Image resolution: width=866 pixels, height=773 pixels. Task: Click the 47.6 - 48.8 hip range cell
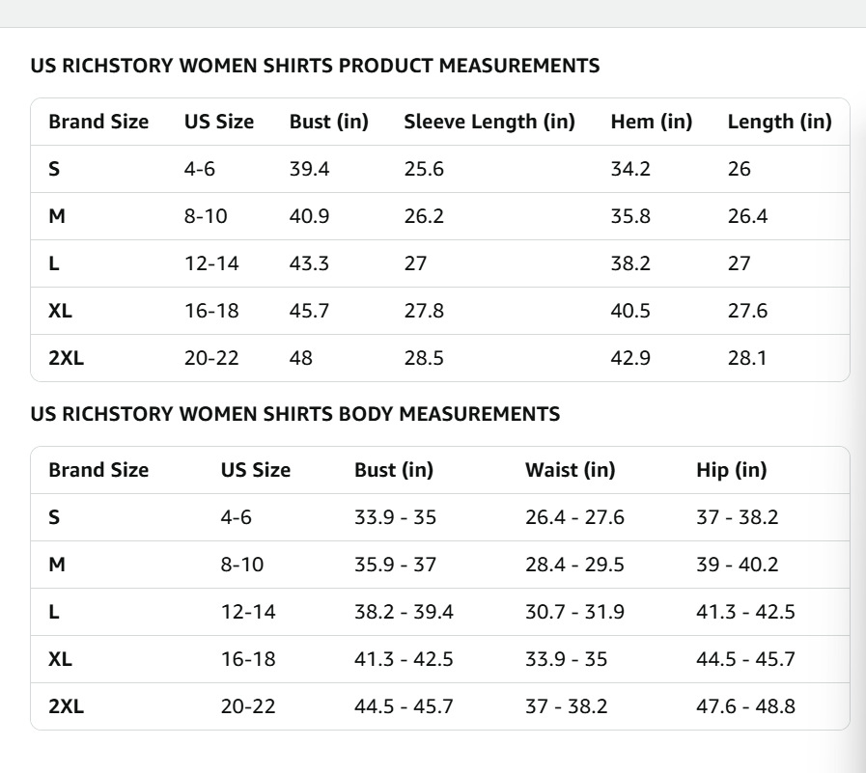pyautogui.click(x=745, y=706)
